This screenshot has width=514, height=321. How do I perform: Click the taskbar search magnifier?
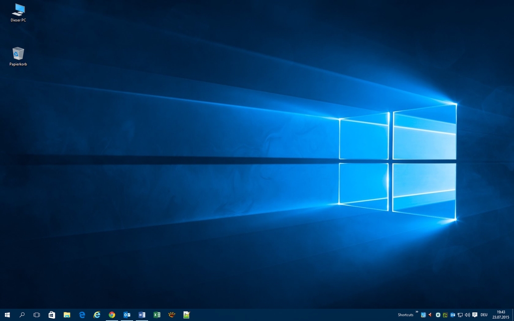22,315
